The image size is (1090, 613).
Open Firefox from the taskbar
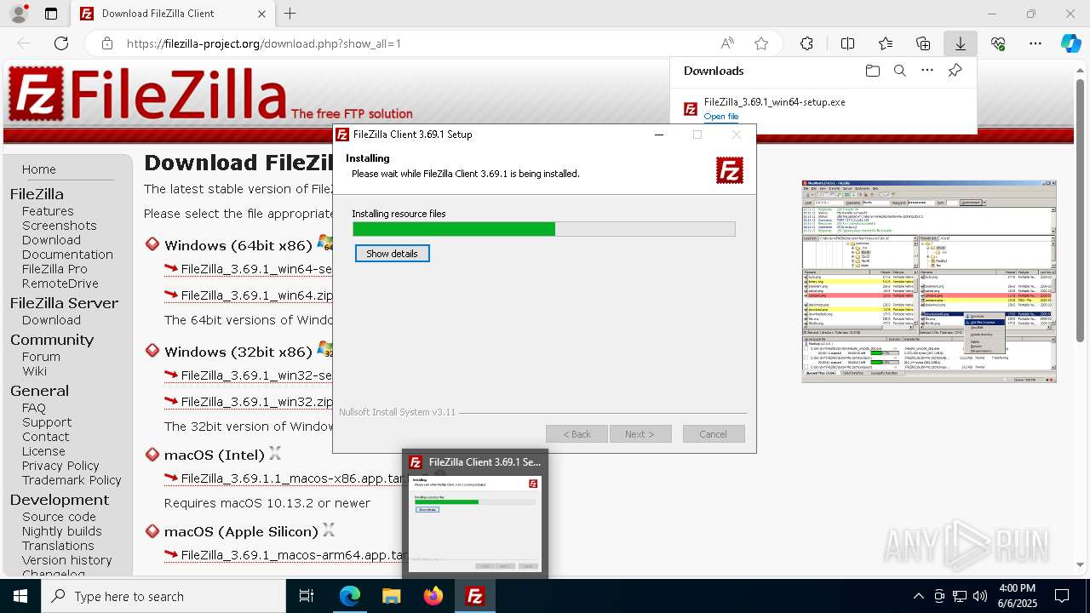pos(433,596)
